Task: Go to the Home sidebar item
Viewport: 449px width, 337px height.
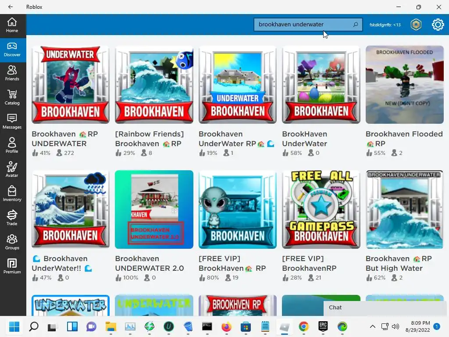Action: [x=12, y=25]
